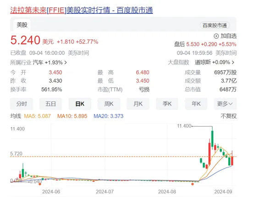Switch to the 周K chart tab
The height and width of the screenshot is (197, 254).
(x=109, y=104)
